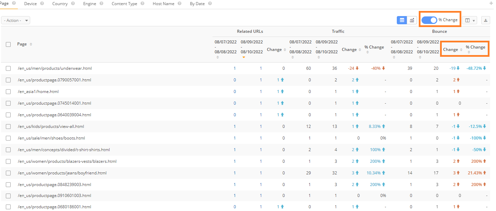
Task: Click the plus icon to add tab
Action: pos(491,3)
